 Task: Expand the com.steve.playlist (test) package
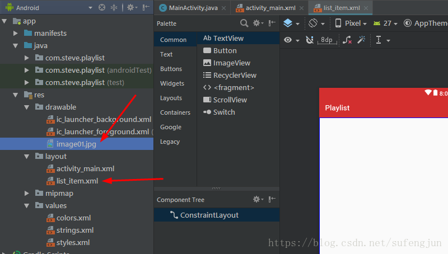(26, 82)
